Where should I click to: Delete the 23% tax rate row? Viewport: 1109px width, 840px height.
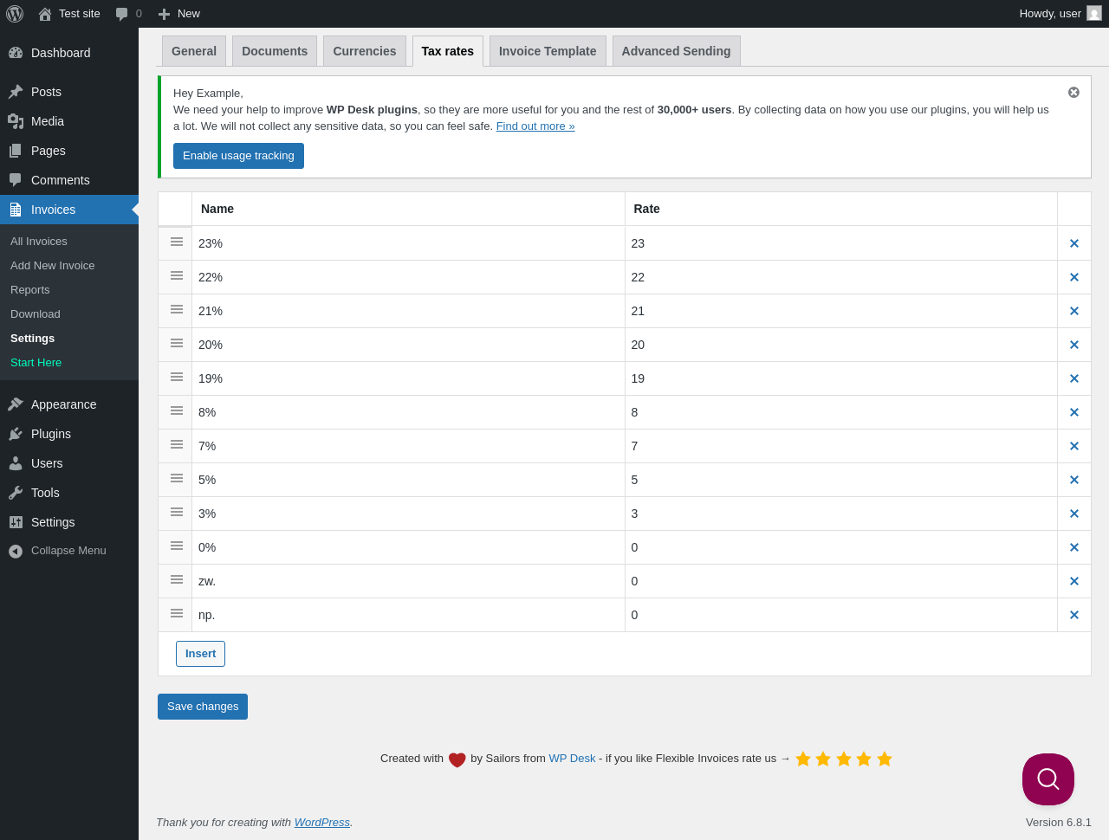[1073, 243]
